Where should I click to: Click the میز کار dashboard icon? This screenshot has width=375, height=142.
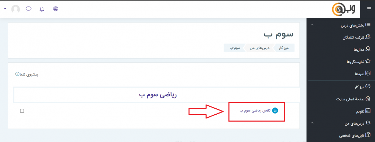pos(368,86)
